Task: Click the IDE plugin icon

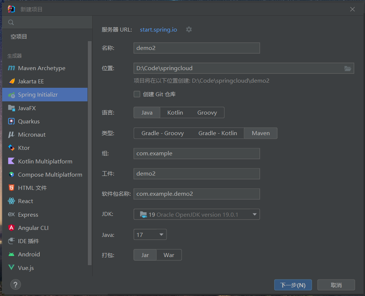Action: pos(11,241)
